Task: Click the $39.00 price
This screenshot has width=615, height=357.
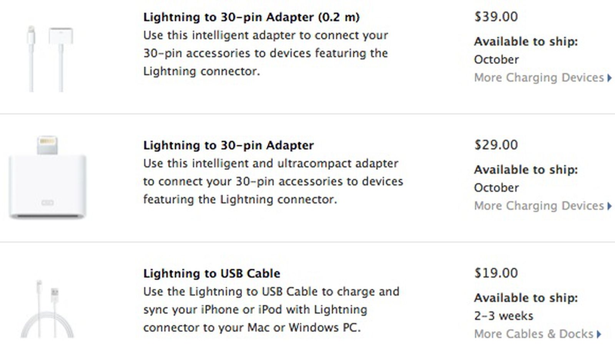Action: point(496,17)
